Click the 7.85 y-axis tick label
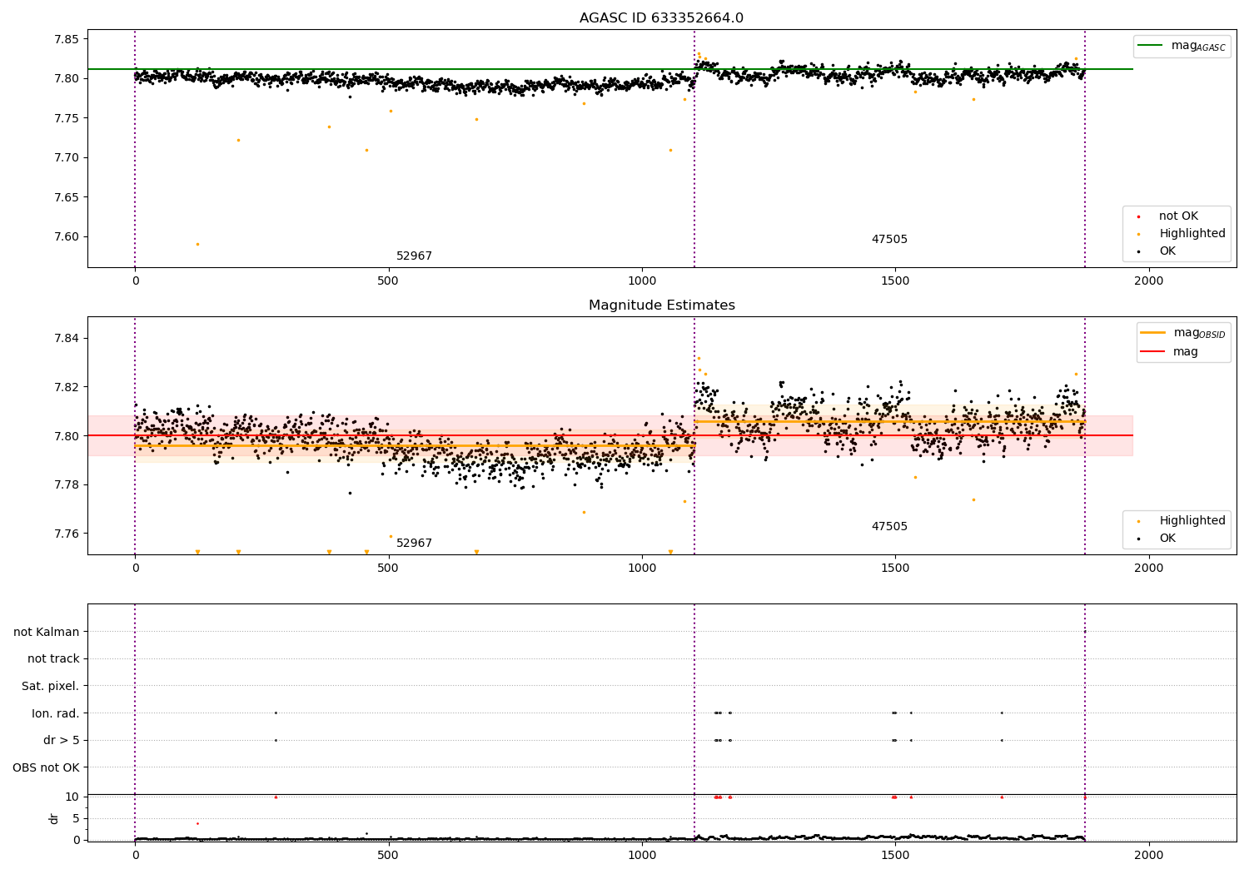The width and height of the screenshot is (1249, 874). (x=66, y=39)
